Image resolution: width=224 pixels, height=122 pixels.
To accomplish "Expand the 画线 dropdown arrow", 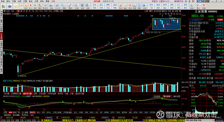I will point(73,5).
